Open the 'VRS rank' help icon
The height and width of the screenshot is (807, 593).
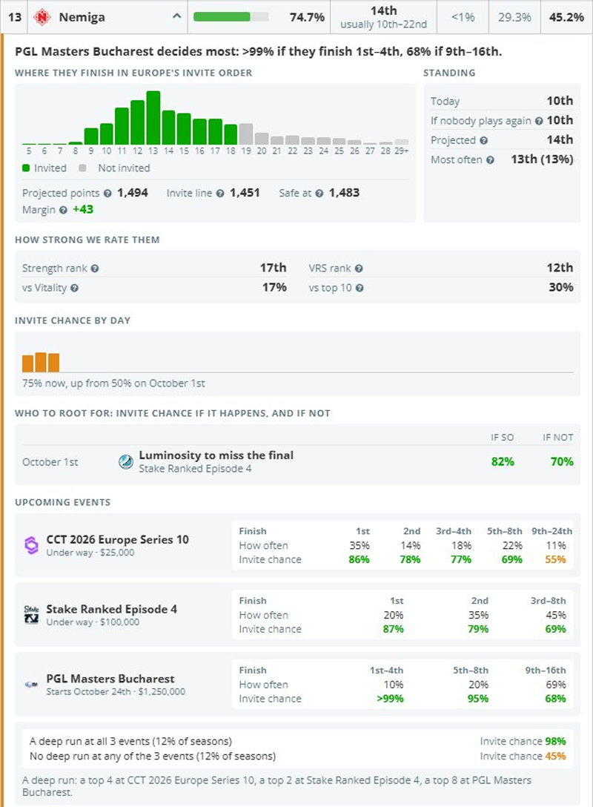click(359, 269)
